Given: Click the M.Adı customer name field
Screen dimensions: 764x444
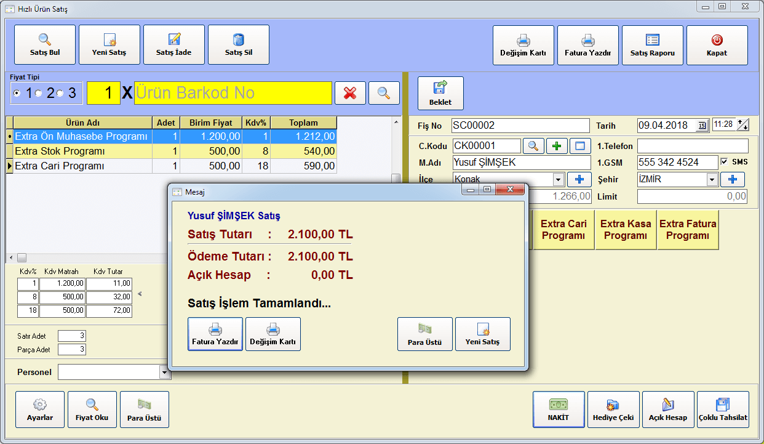Looking at the screenshot, I should click(x=520, y=163).
